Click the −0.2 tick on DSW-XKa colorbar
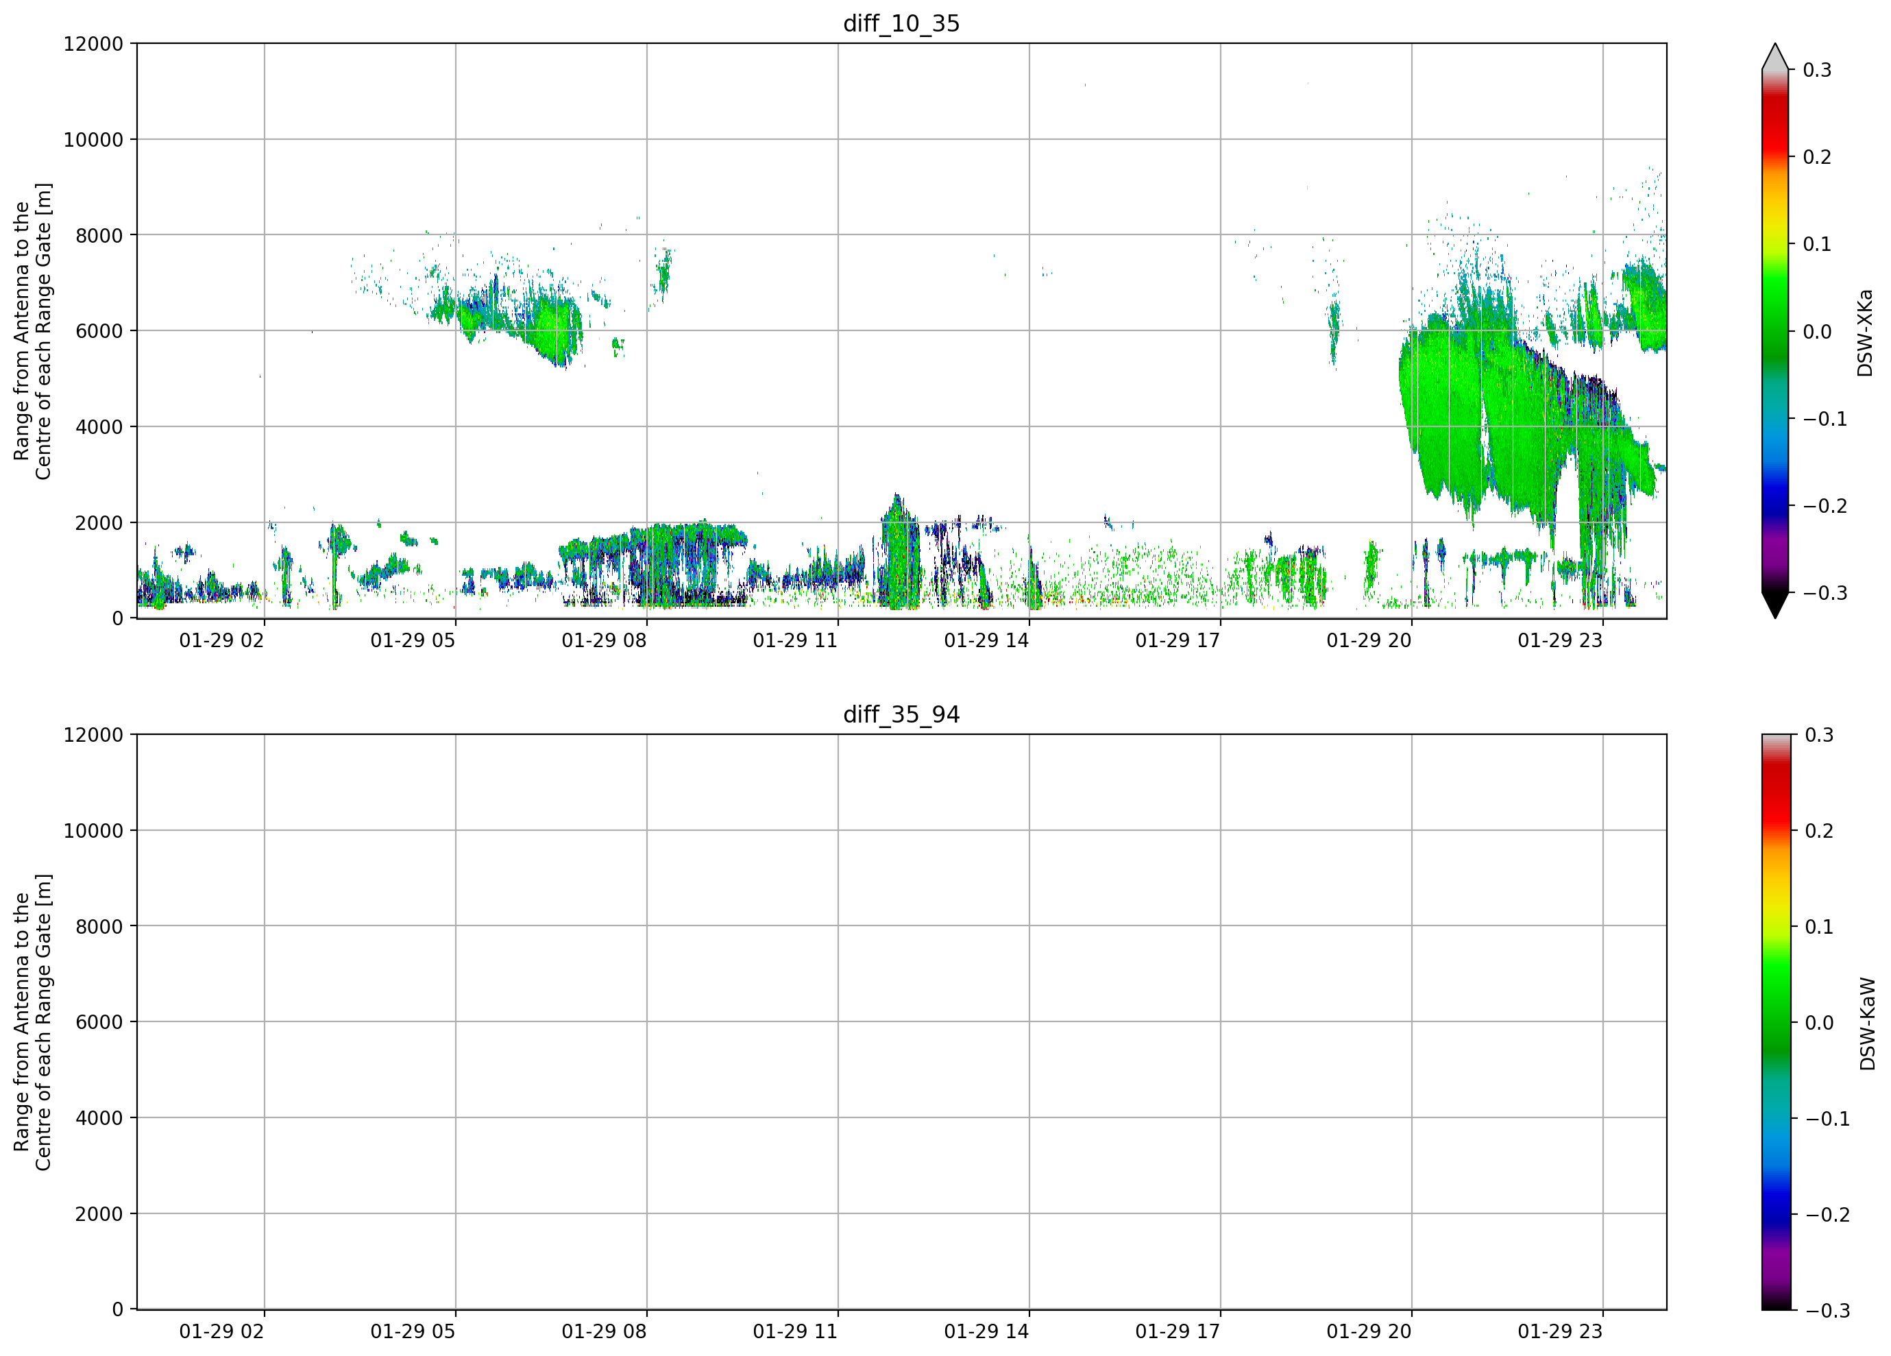 point(1825,506)
